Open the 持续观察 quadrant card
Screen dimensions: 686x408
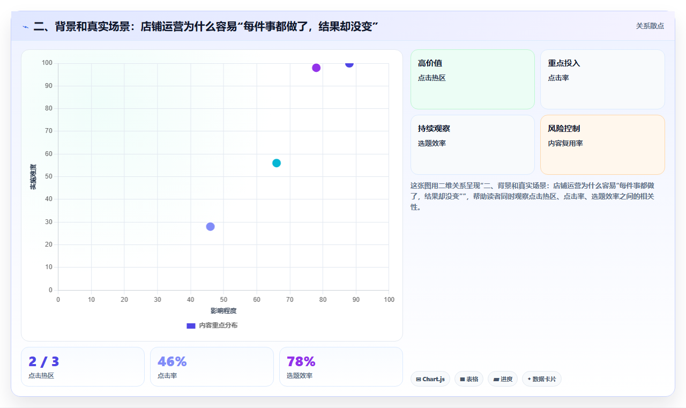[473, 145]
